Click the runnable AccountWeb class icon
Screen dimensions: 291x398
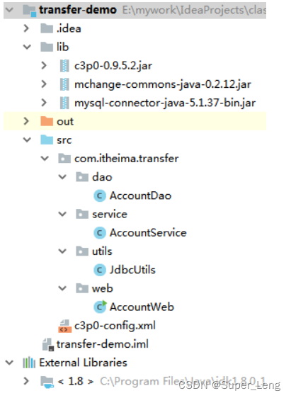[x=101, y=307]
